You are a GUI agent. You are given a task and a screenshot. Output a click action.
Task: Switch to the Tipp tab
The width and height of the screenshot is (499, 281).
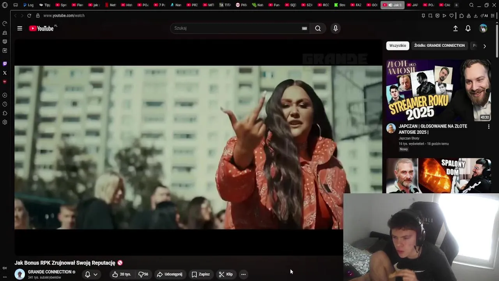(x=45, y=5)
